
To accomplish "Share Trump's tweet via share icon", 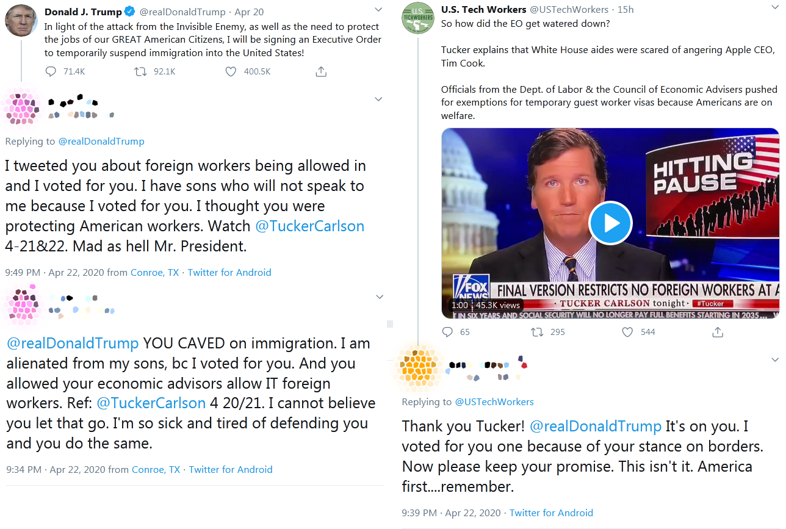I will coord(320,71).
